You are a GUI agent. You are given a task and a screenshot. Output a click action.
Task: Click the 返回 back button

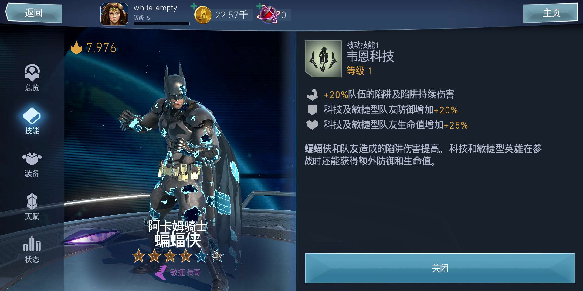point(34,13)
